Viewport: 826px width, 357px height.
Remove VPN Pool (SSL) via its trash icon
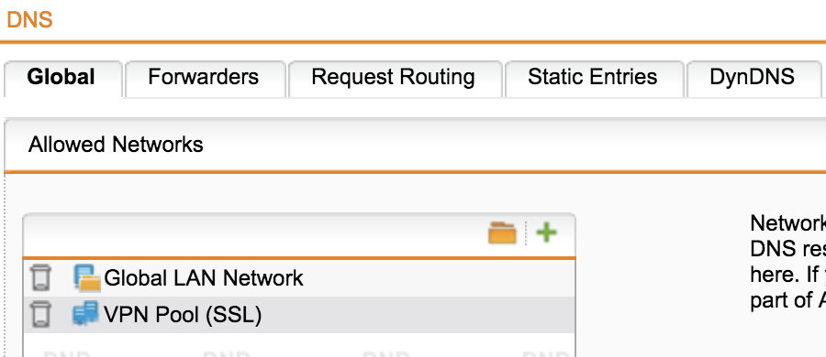40,314
